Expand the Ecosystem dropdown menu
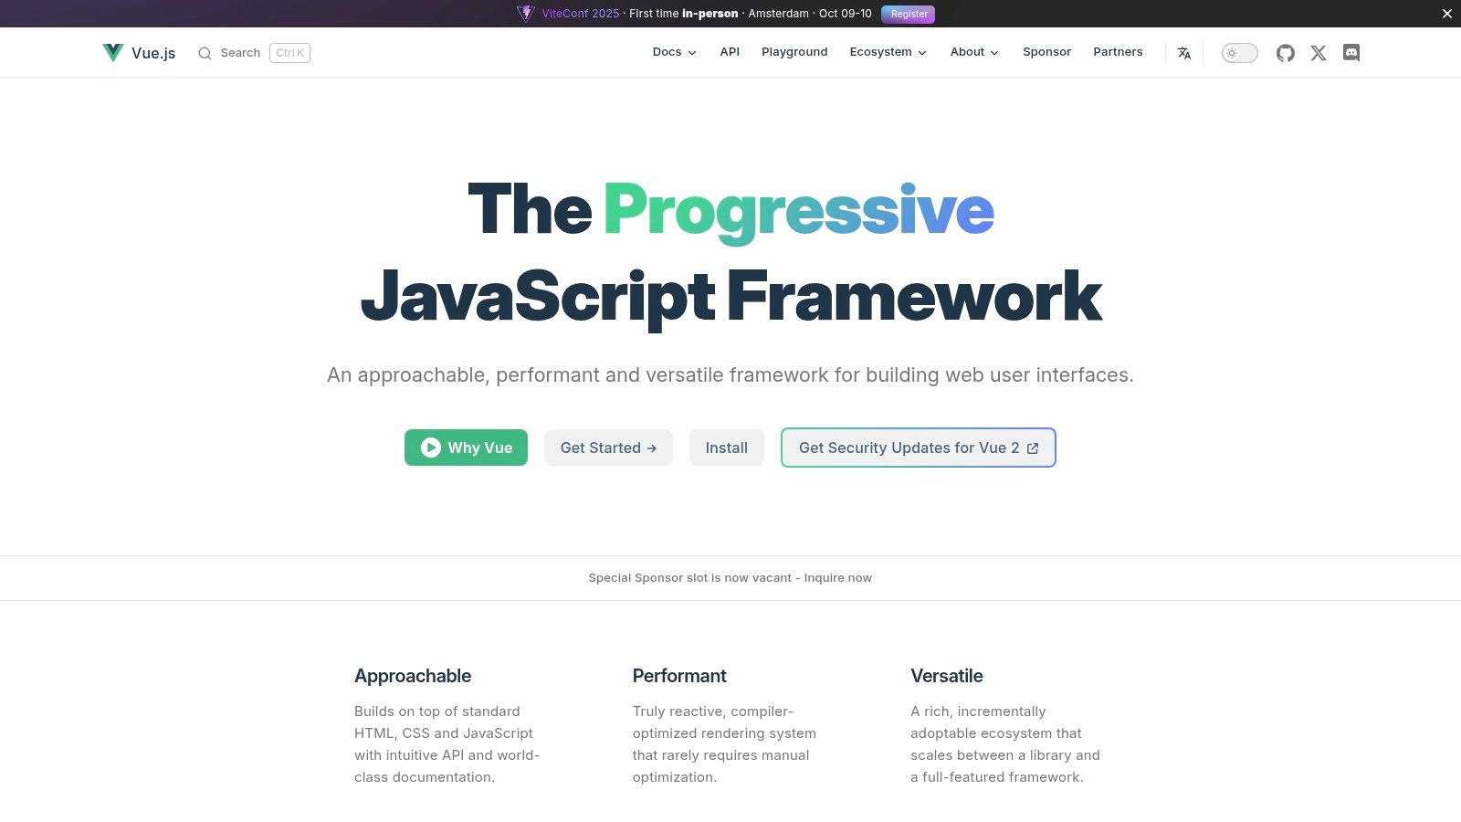This screenshot has width=1461, height=822. (888, 52)
